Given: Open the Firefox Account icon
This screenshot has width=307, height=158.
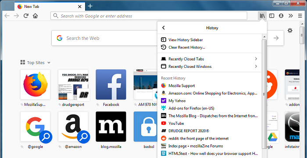Looking at the screenshot, I should (x=281, y=16).
